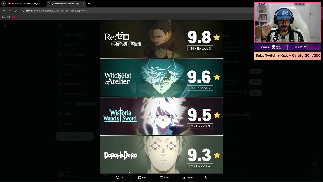Go to Página Inicial in dimmed sidebar

[x=72, y=35]
